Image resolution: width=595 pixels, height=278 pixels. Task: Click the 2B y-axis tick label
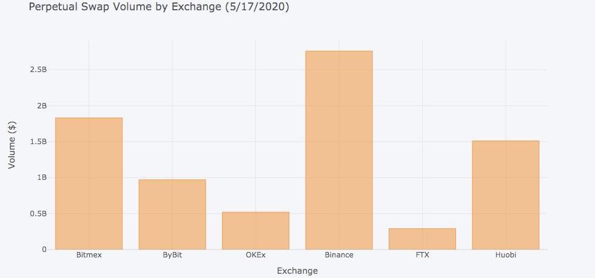(x=41, y=105)
